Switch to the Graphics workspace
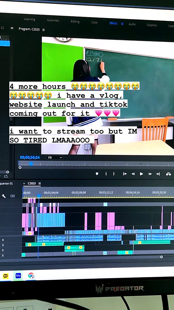This screenshot has width=174, height=310. click(x=152, y=25)
